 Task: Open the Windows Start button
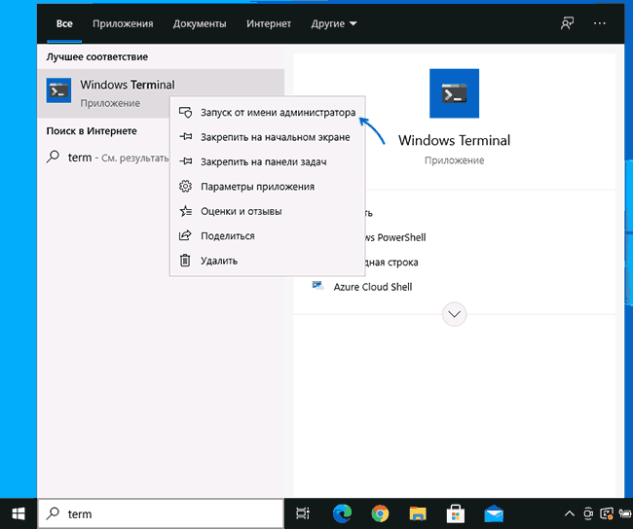tap(19, 513)
